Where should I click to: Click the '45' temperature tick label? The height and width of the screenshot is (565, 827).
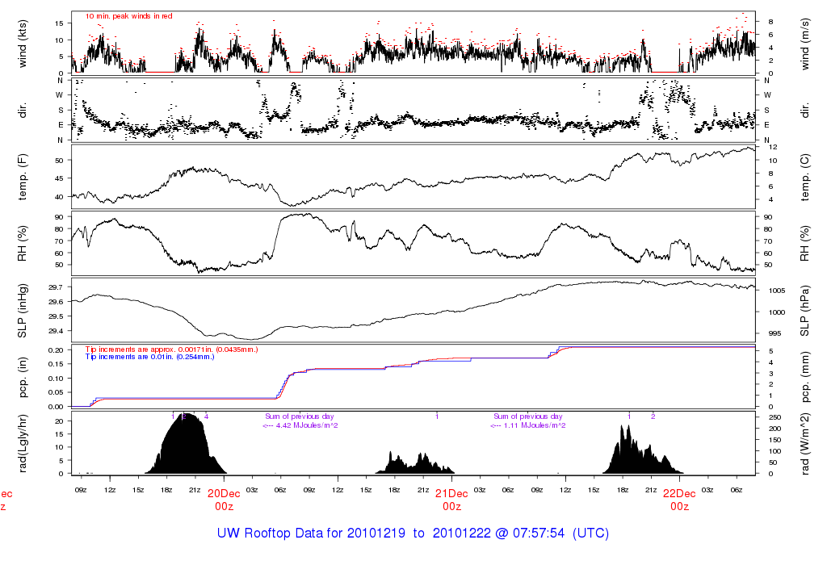[59, 178]
